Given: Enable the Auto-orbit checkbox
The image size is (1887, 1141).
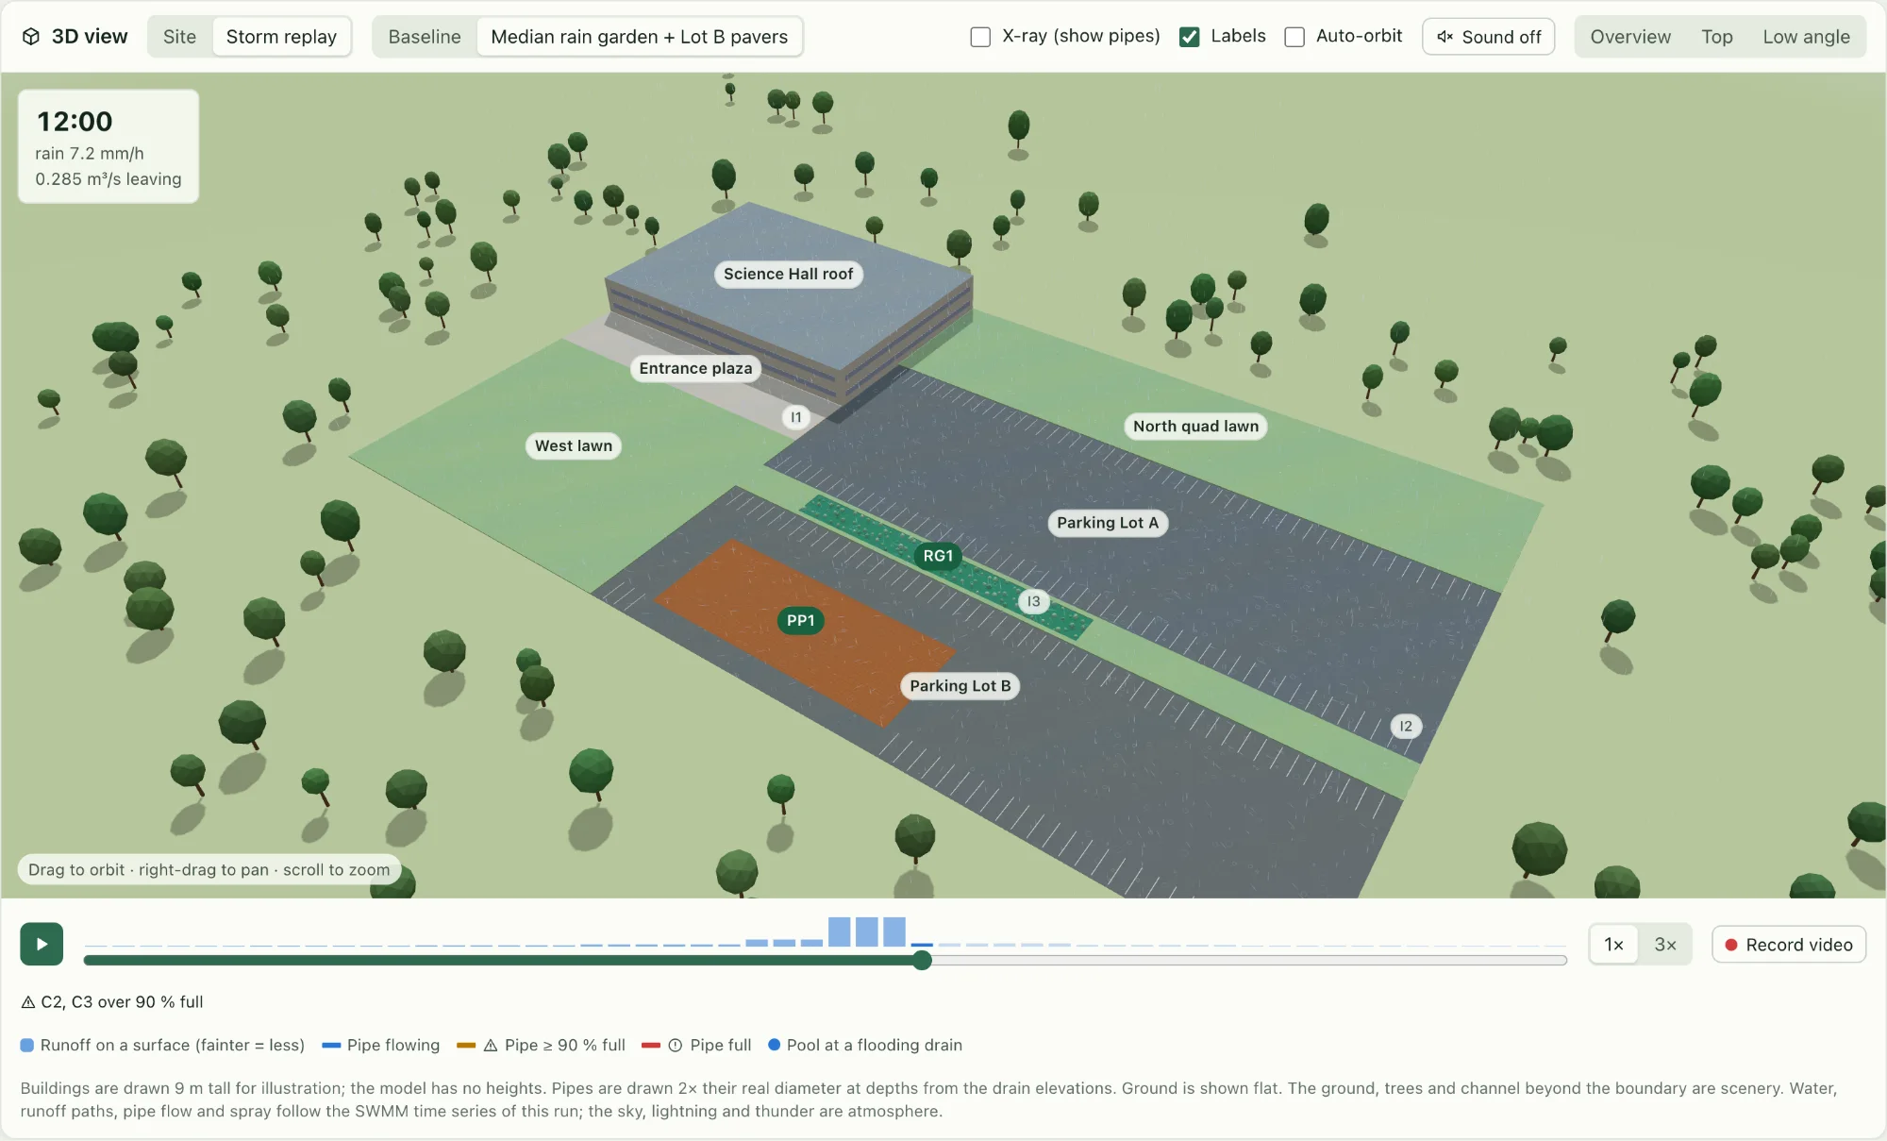Looking at the screenshot, I should (1294, 37).
